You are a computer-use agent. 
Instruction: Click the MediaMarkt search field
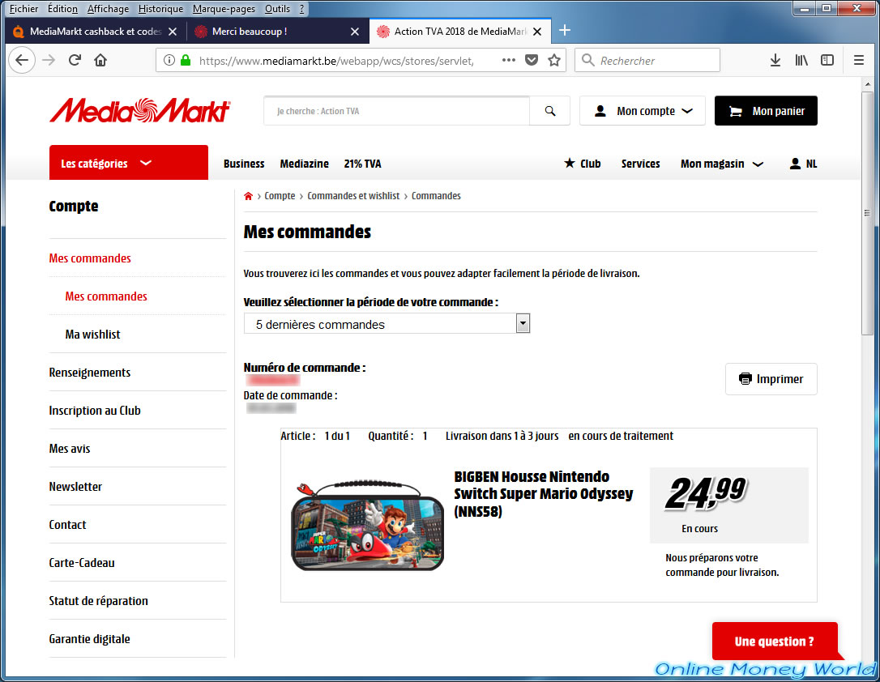click(397, 111)
